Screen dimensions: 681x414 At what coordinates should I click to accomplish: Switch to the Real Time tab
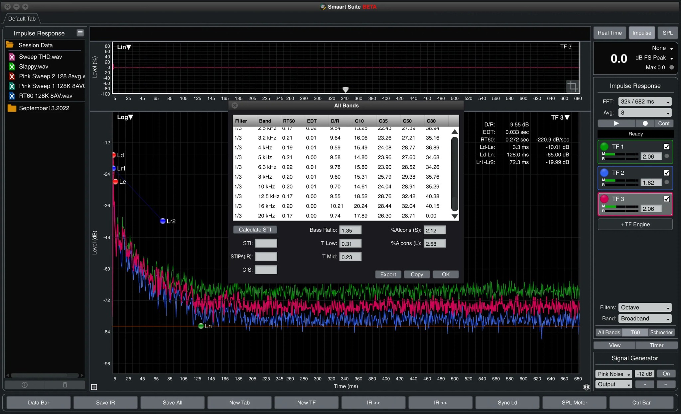610,33
